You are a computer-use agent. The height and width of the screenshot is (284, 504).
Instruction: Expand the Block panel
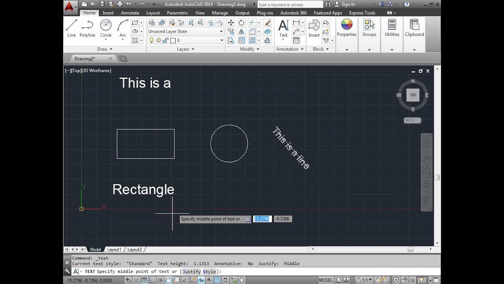321,49
